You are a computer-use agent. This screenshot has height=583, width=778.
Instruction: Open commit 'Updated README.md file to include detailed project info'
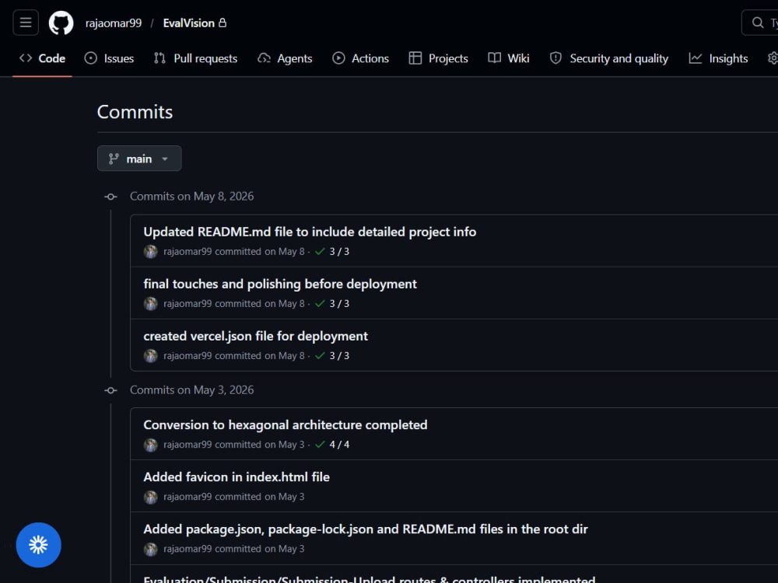pyautogui.click(x=310, y=232)
